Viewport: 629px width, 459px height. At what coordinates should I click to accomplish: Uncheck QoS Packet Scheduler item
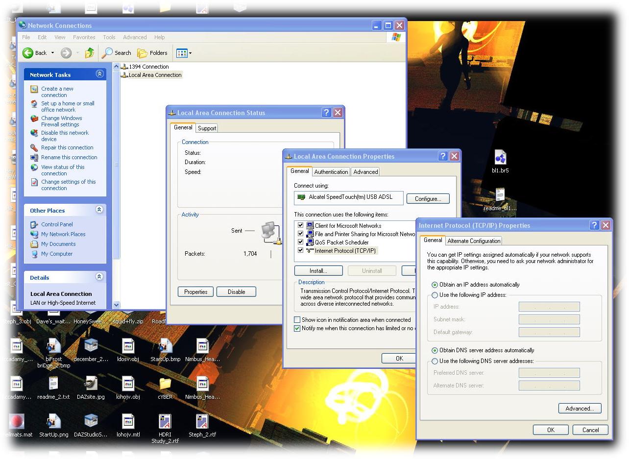click(300, 242)
